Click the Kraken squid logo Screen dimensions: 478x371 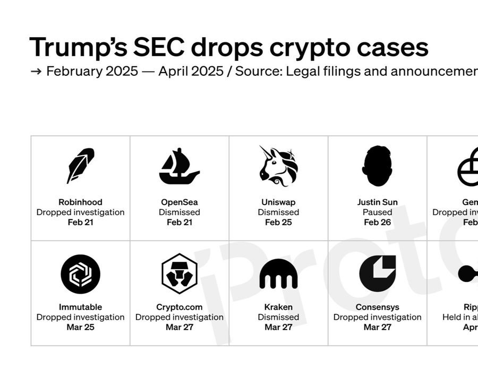(x=278, y=274)
